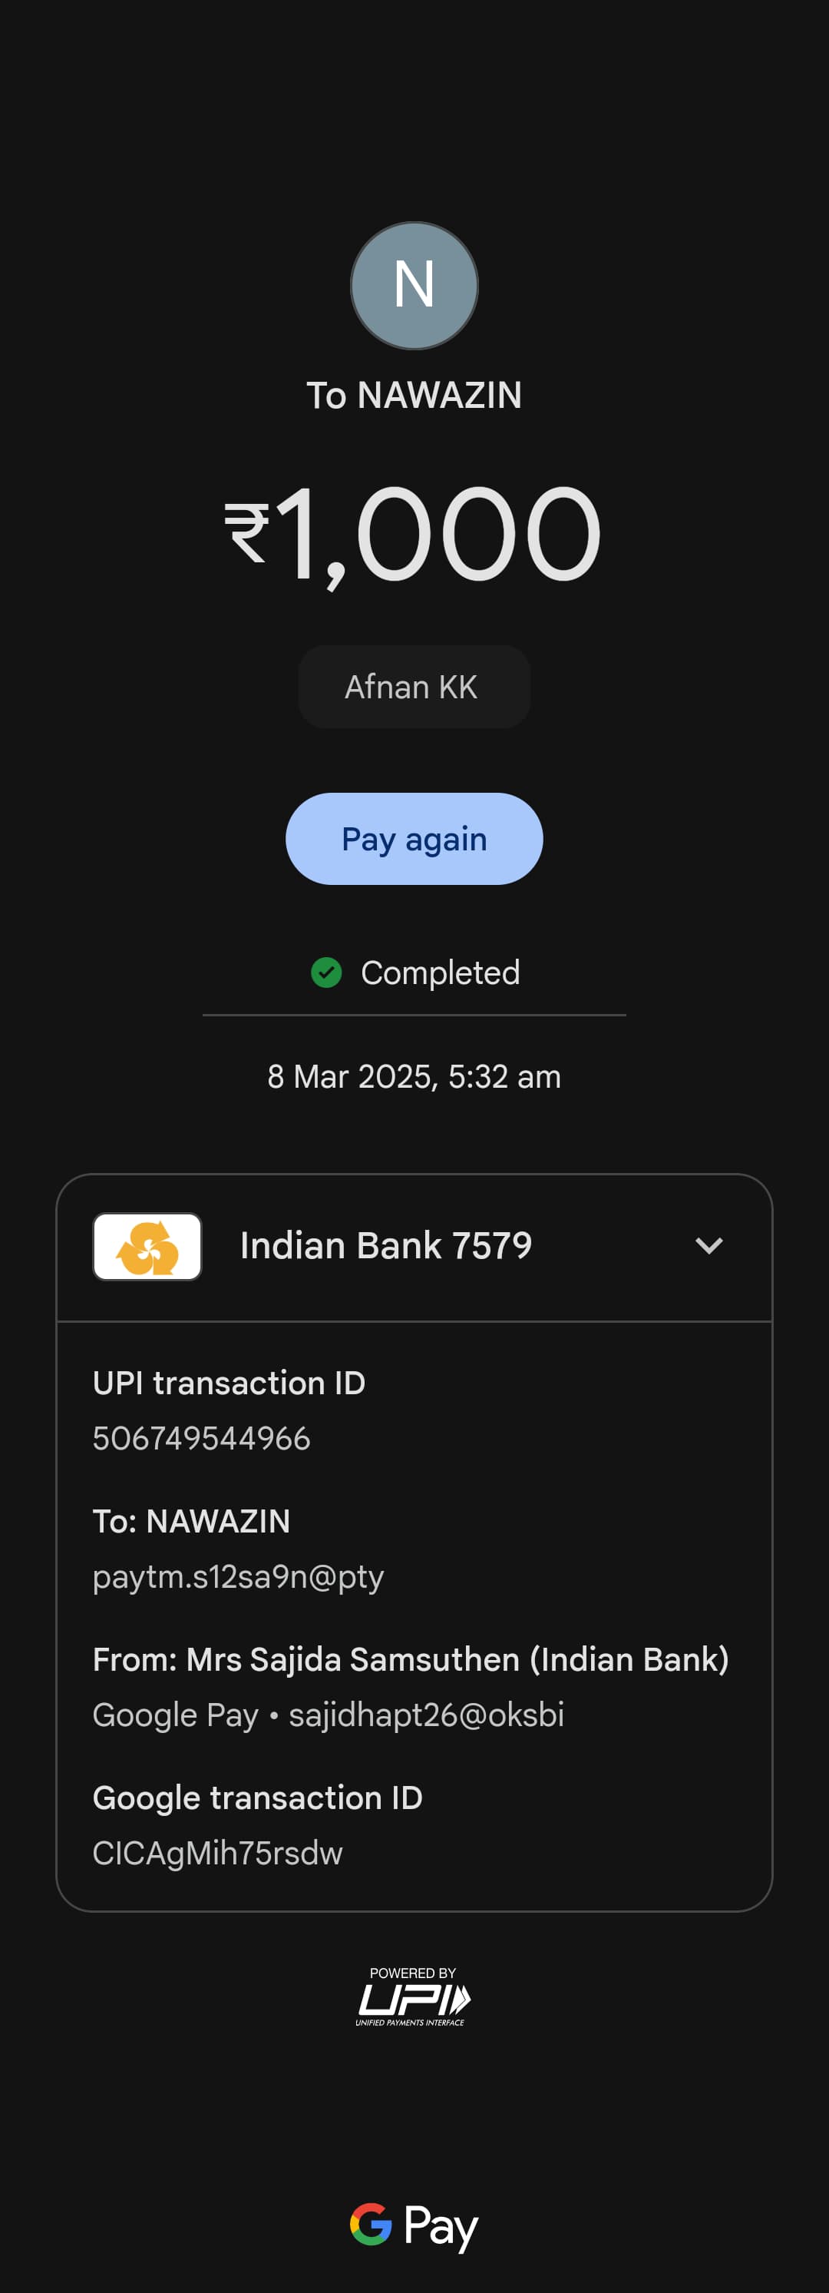Click the Completed status text

click(441, 973)
